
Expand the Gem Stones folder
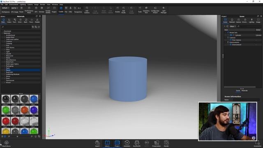pos(5,48)
